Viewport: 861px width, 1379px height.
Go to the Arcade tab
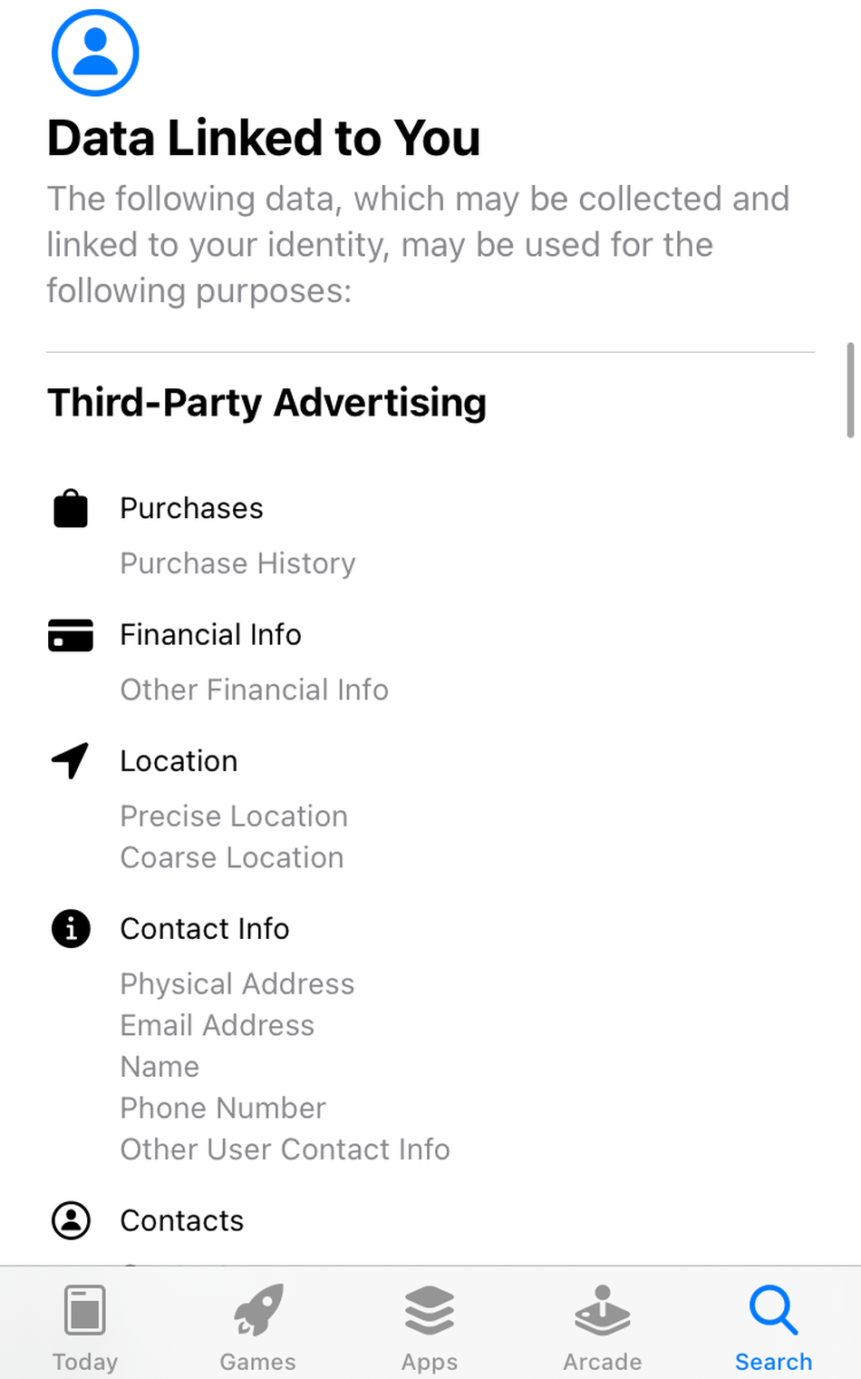pos(602,1326)
